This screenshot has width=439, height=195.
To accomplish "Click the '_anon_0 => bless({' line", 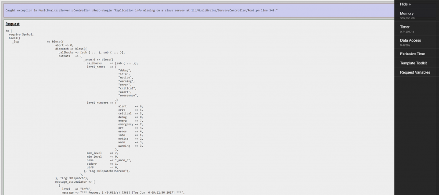I will [98, 60].
